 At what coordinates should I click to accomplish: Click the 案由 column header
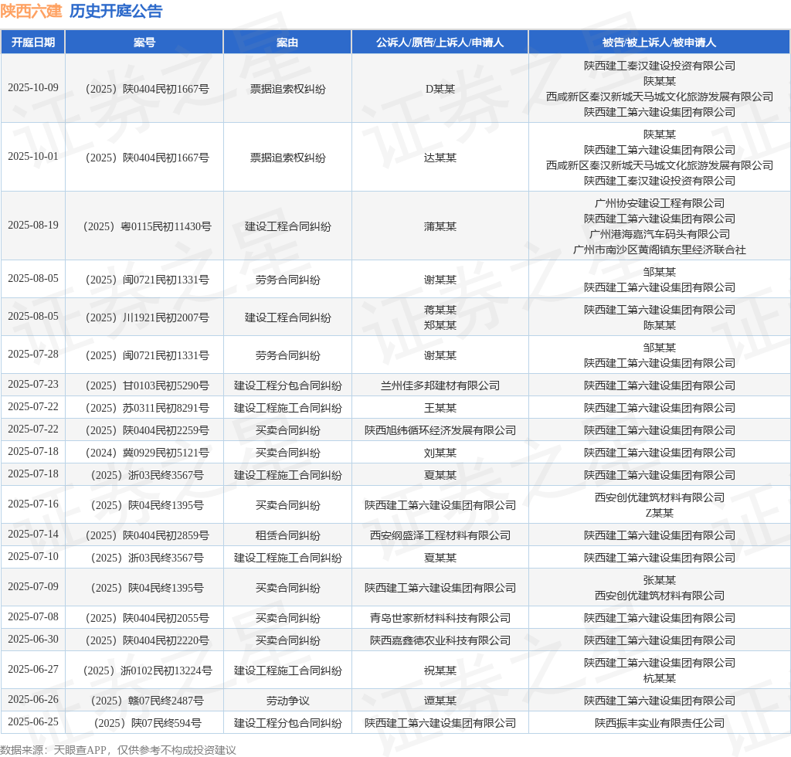point(287,42)
